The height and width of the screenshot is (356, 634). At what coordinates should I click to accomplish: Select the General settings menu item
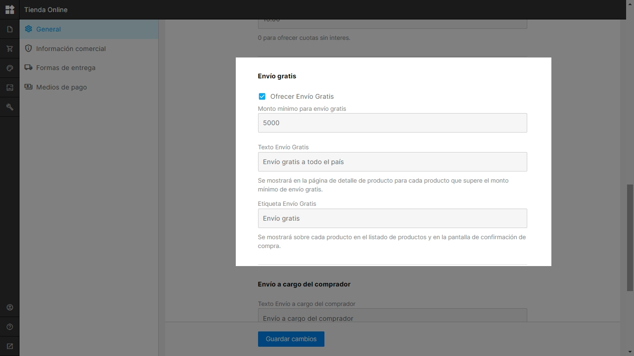[x=89, y=29]
